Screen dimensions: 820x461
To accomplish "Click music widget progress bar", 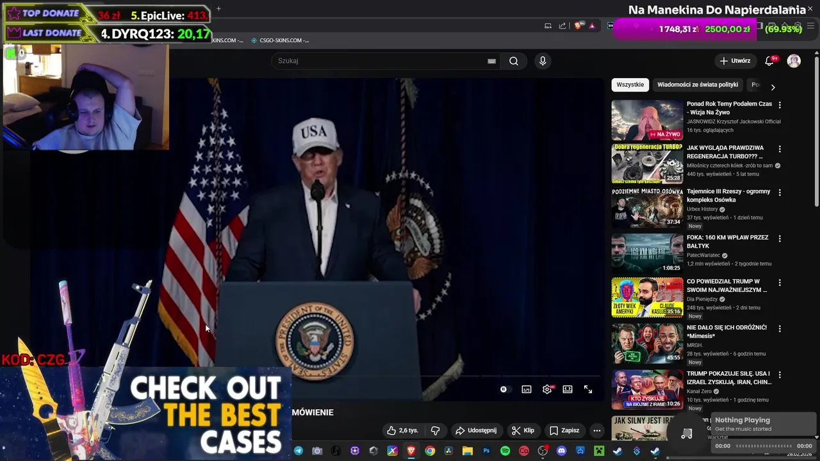I will tap(764, 446).
